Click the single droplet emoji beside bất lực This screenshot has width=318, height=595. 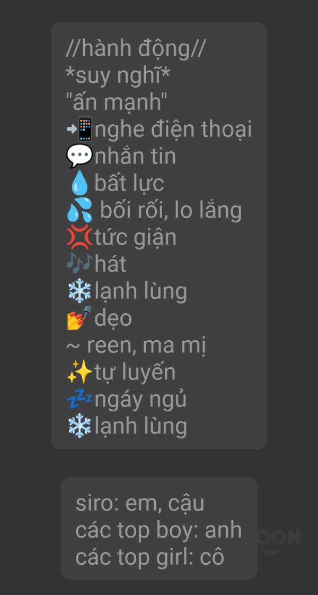pyautogui.click(x=79, y=183)
